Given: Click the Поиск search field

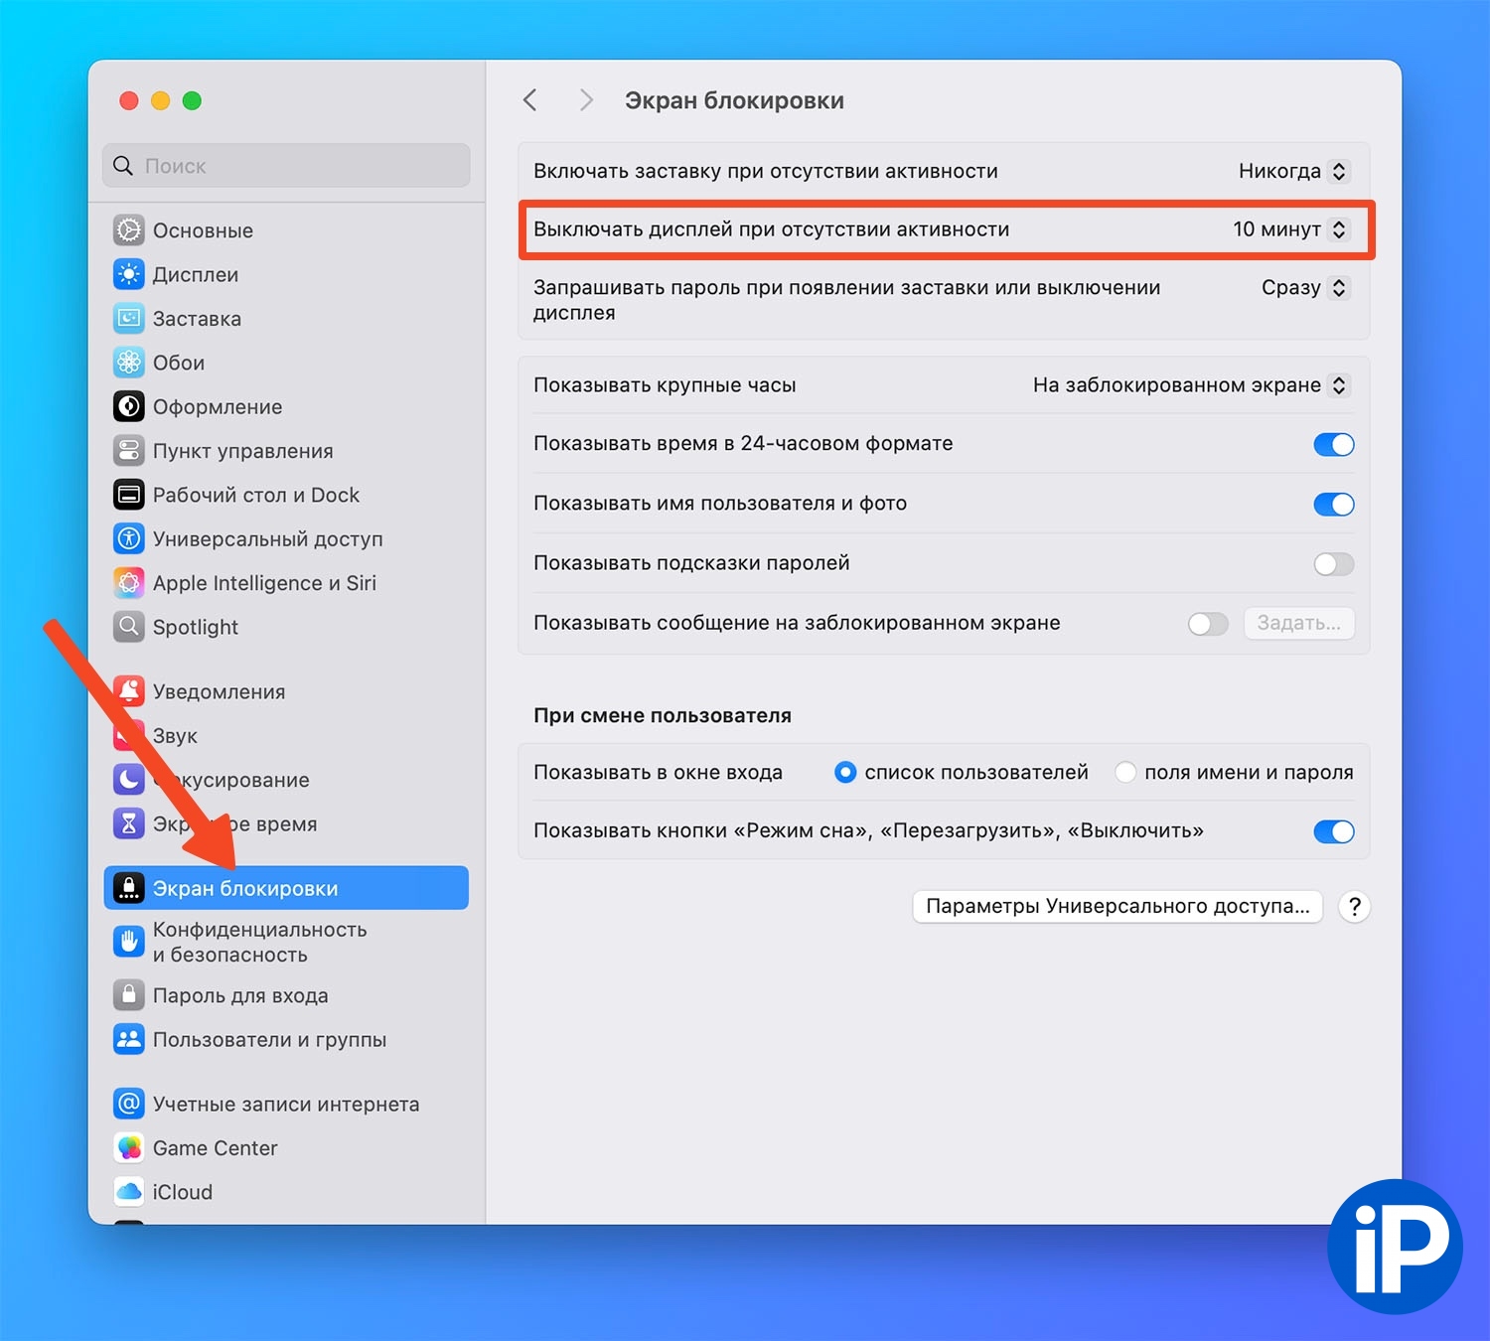Looking at the screenshot, I should coord(286,166).
